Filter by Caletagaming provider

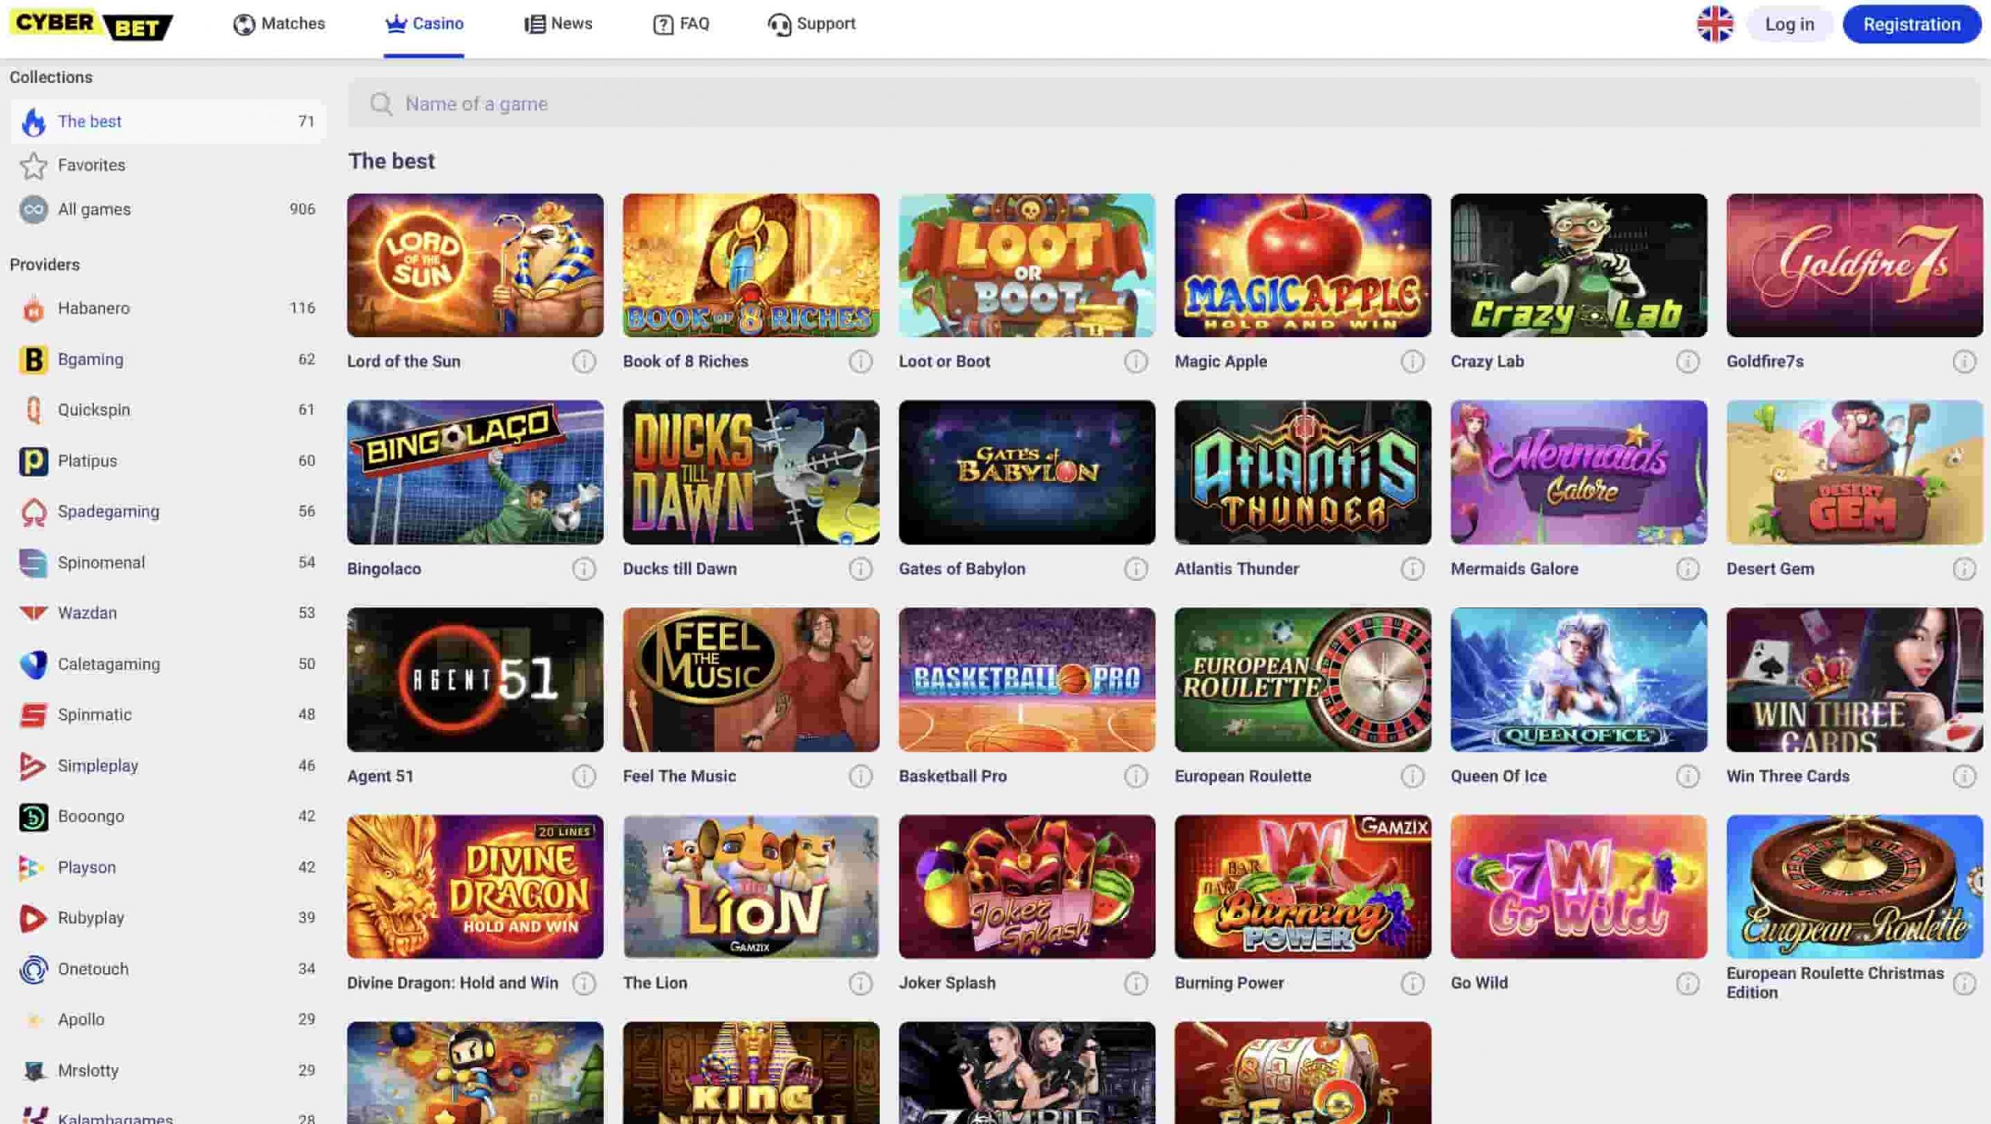coord(168,665)
